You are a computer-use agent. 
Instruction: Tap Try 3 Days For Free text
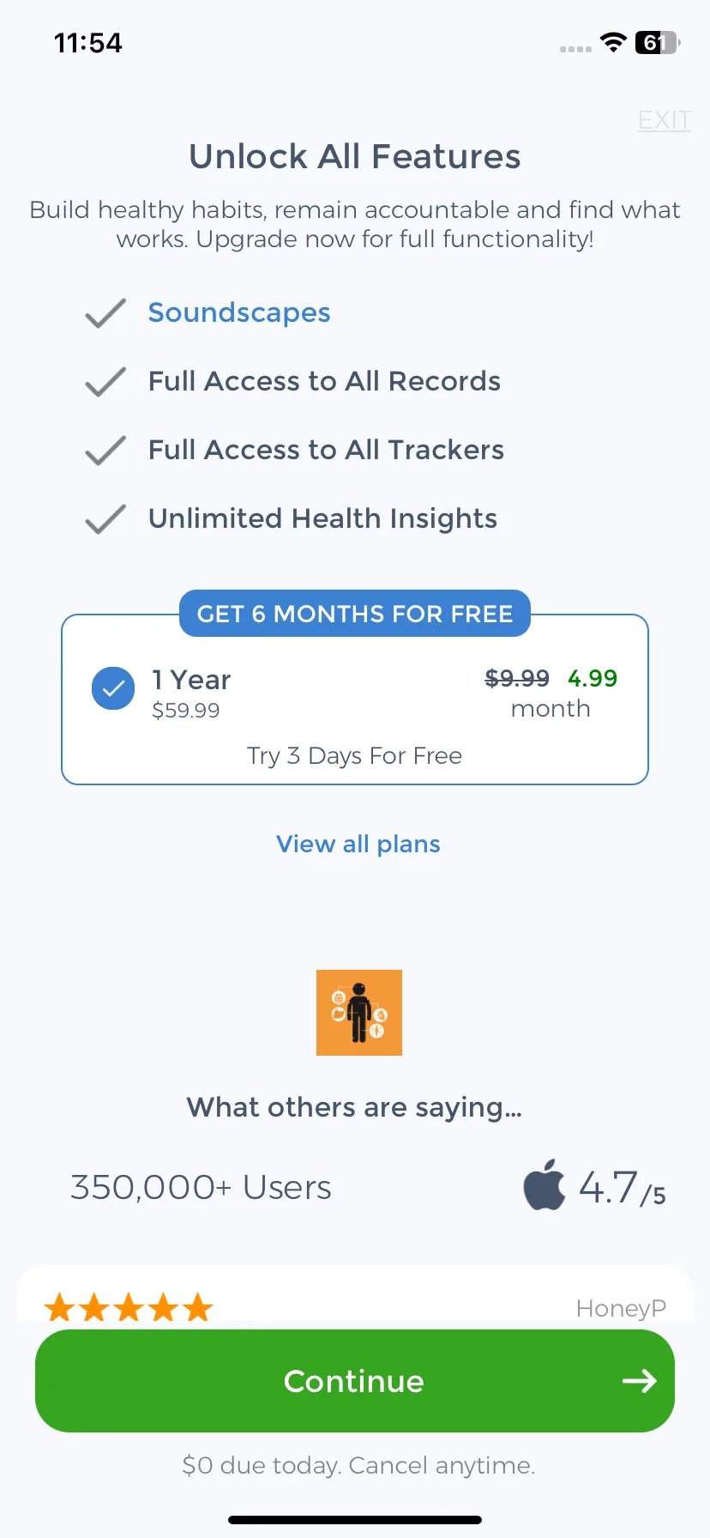click(x=355, y=756)
